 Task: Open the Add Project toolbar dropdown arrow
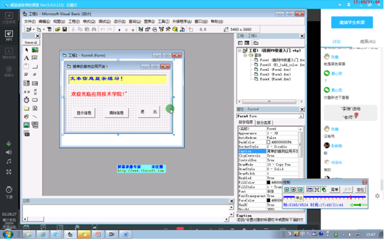click(34, 30)
